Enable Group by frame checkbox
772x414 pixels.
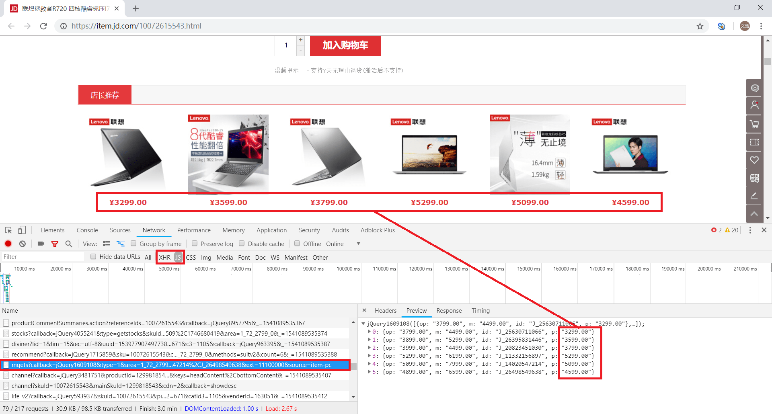pyautogui.click(x=134, y=244)
